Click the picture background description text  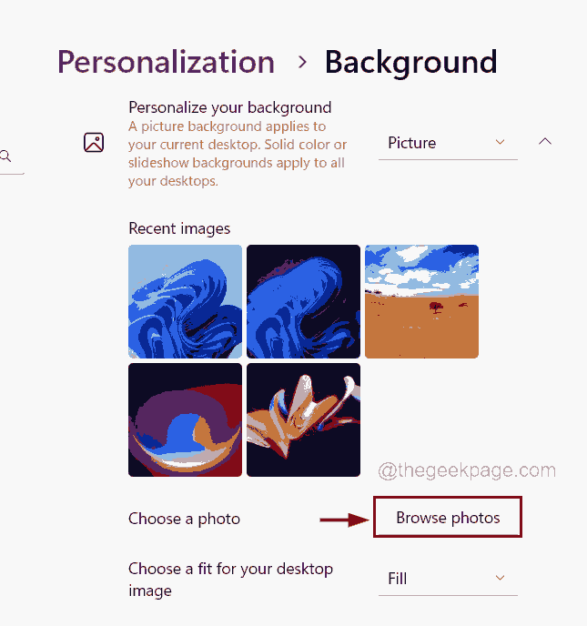click(237, 154)
